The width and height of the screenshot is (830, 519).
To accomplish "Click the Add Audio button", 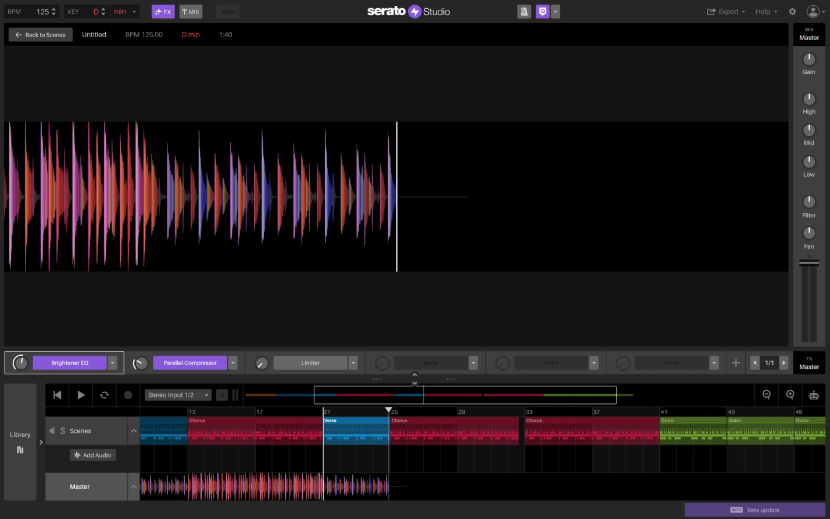I will [92, 454].
